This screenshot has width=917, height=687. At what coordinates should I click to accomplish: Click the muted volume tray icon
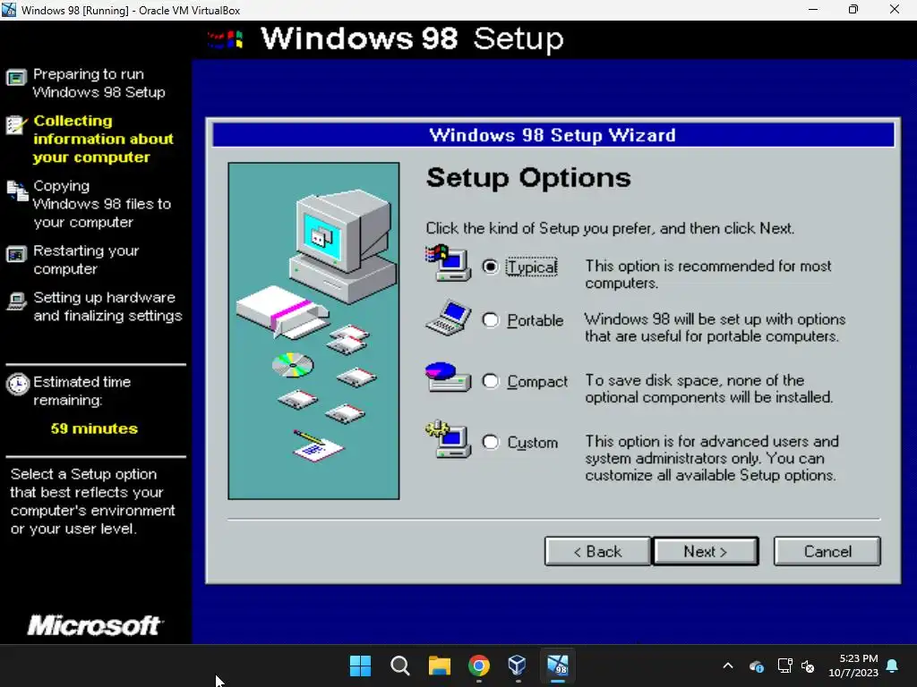(808, 666)
